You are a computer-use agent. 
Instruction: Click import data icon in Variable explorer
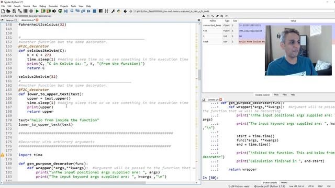[204, 16]
